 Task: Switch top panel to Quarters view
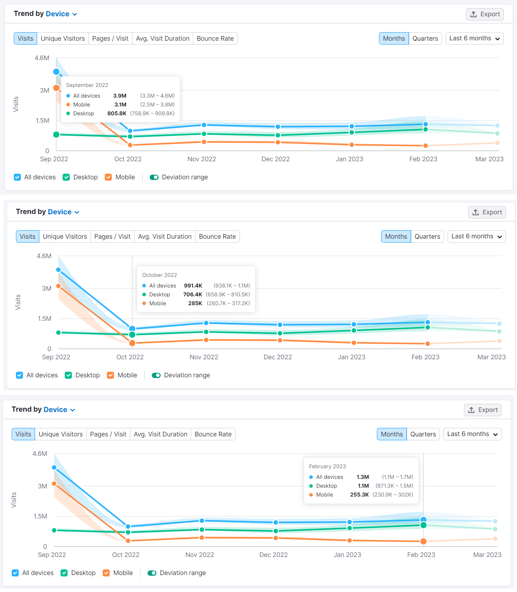coord(425,39)
